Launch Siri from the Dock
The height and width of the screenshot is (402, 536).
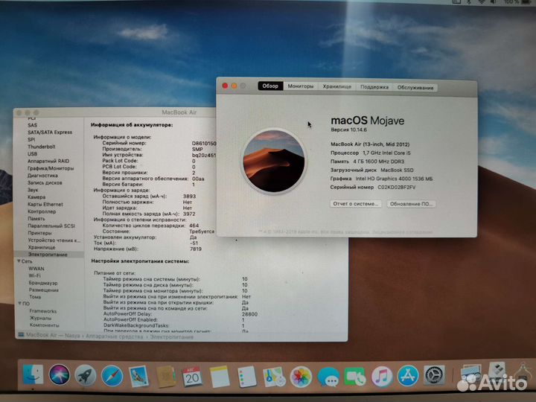[x=59, y=374]
